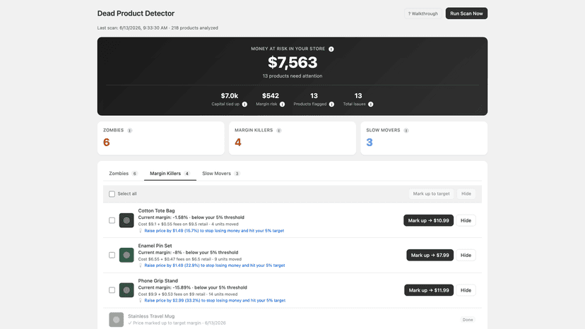Click bulk Hide button in select-all bar
This screenshot has width=585, height=329.
pyautogui.click(x=466, y=193)
